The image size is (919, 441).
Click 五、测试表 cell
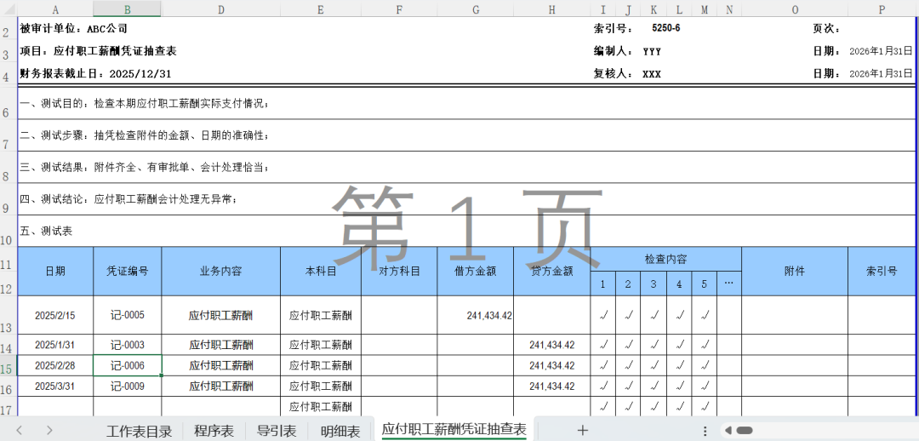click(46, 231)
